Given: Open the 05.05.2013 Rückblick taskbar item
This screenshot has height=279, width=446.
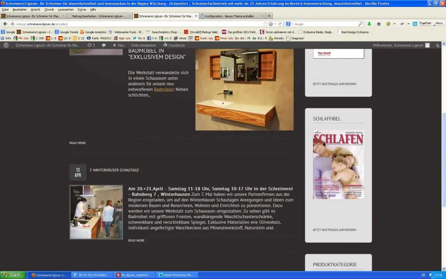Looking at the screenshot, I should [92, 275].
